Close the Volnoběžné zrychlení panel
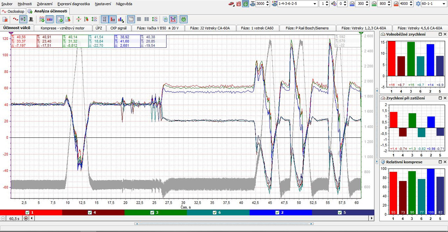This screenshot has width=448, height=232. (x=445, y=34)
